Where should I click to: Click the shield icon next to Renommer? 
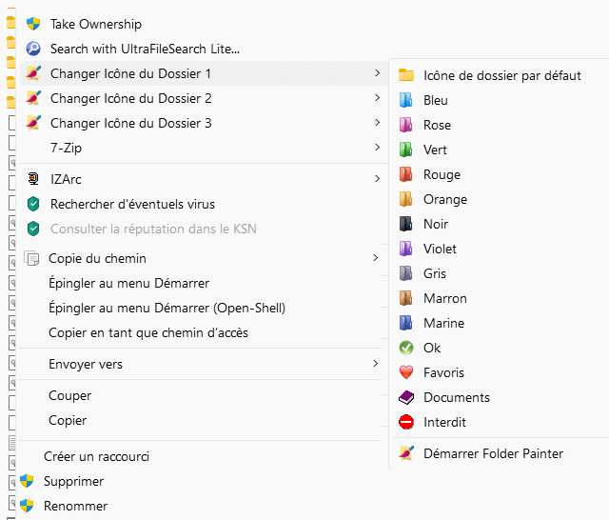coord(27,506)
